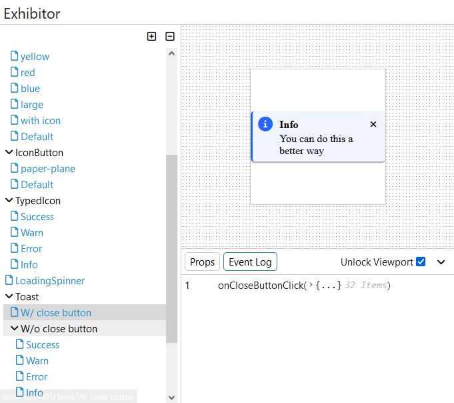Screen dimensions: 454x403
Task: Click the Exhibitor title
Action: 32,13
